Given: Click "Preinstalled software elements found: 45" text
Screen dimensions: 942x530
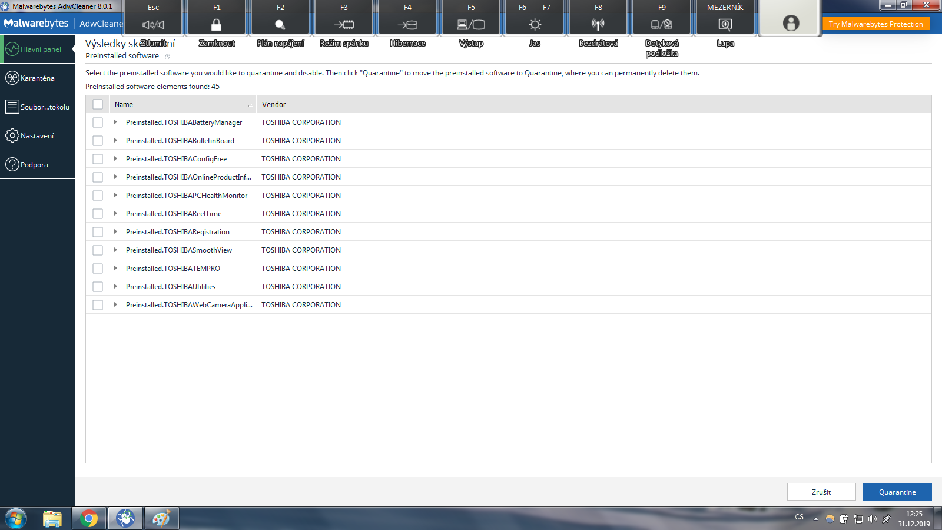Looking at the screenshot, I should 152,87.
